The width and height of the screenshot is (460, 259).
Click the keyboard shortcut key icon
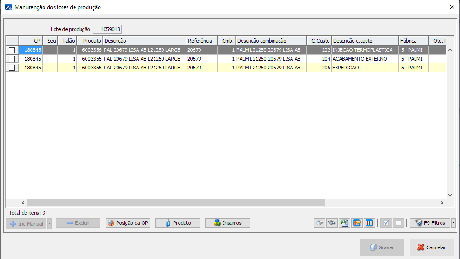click(319, 223)
